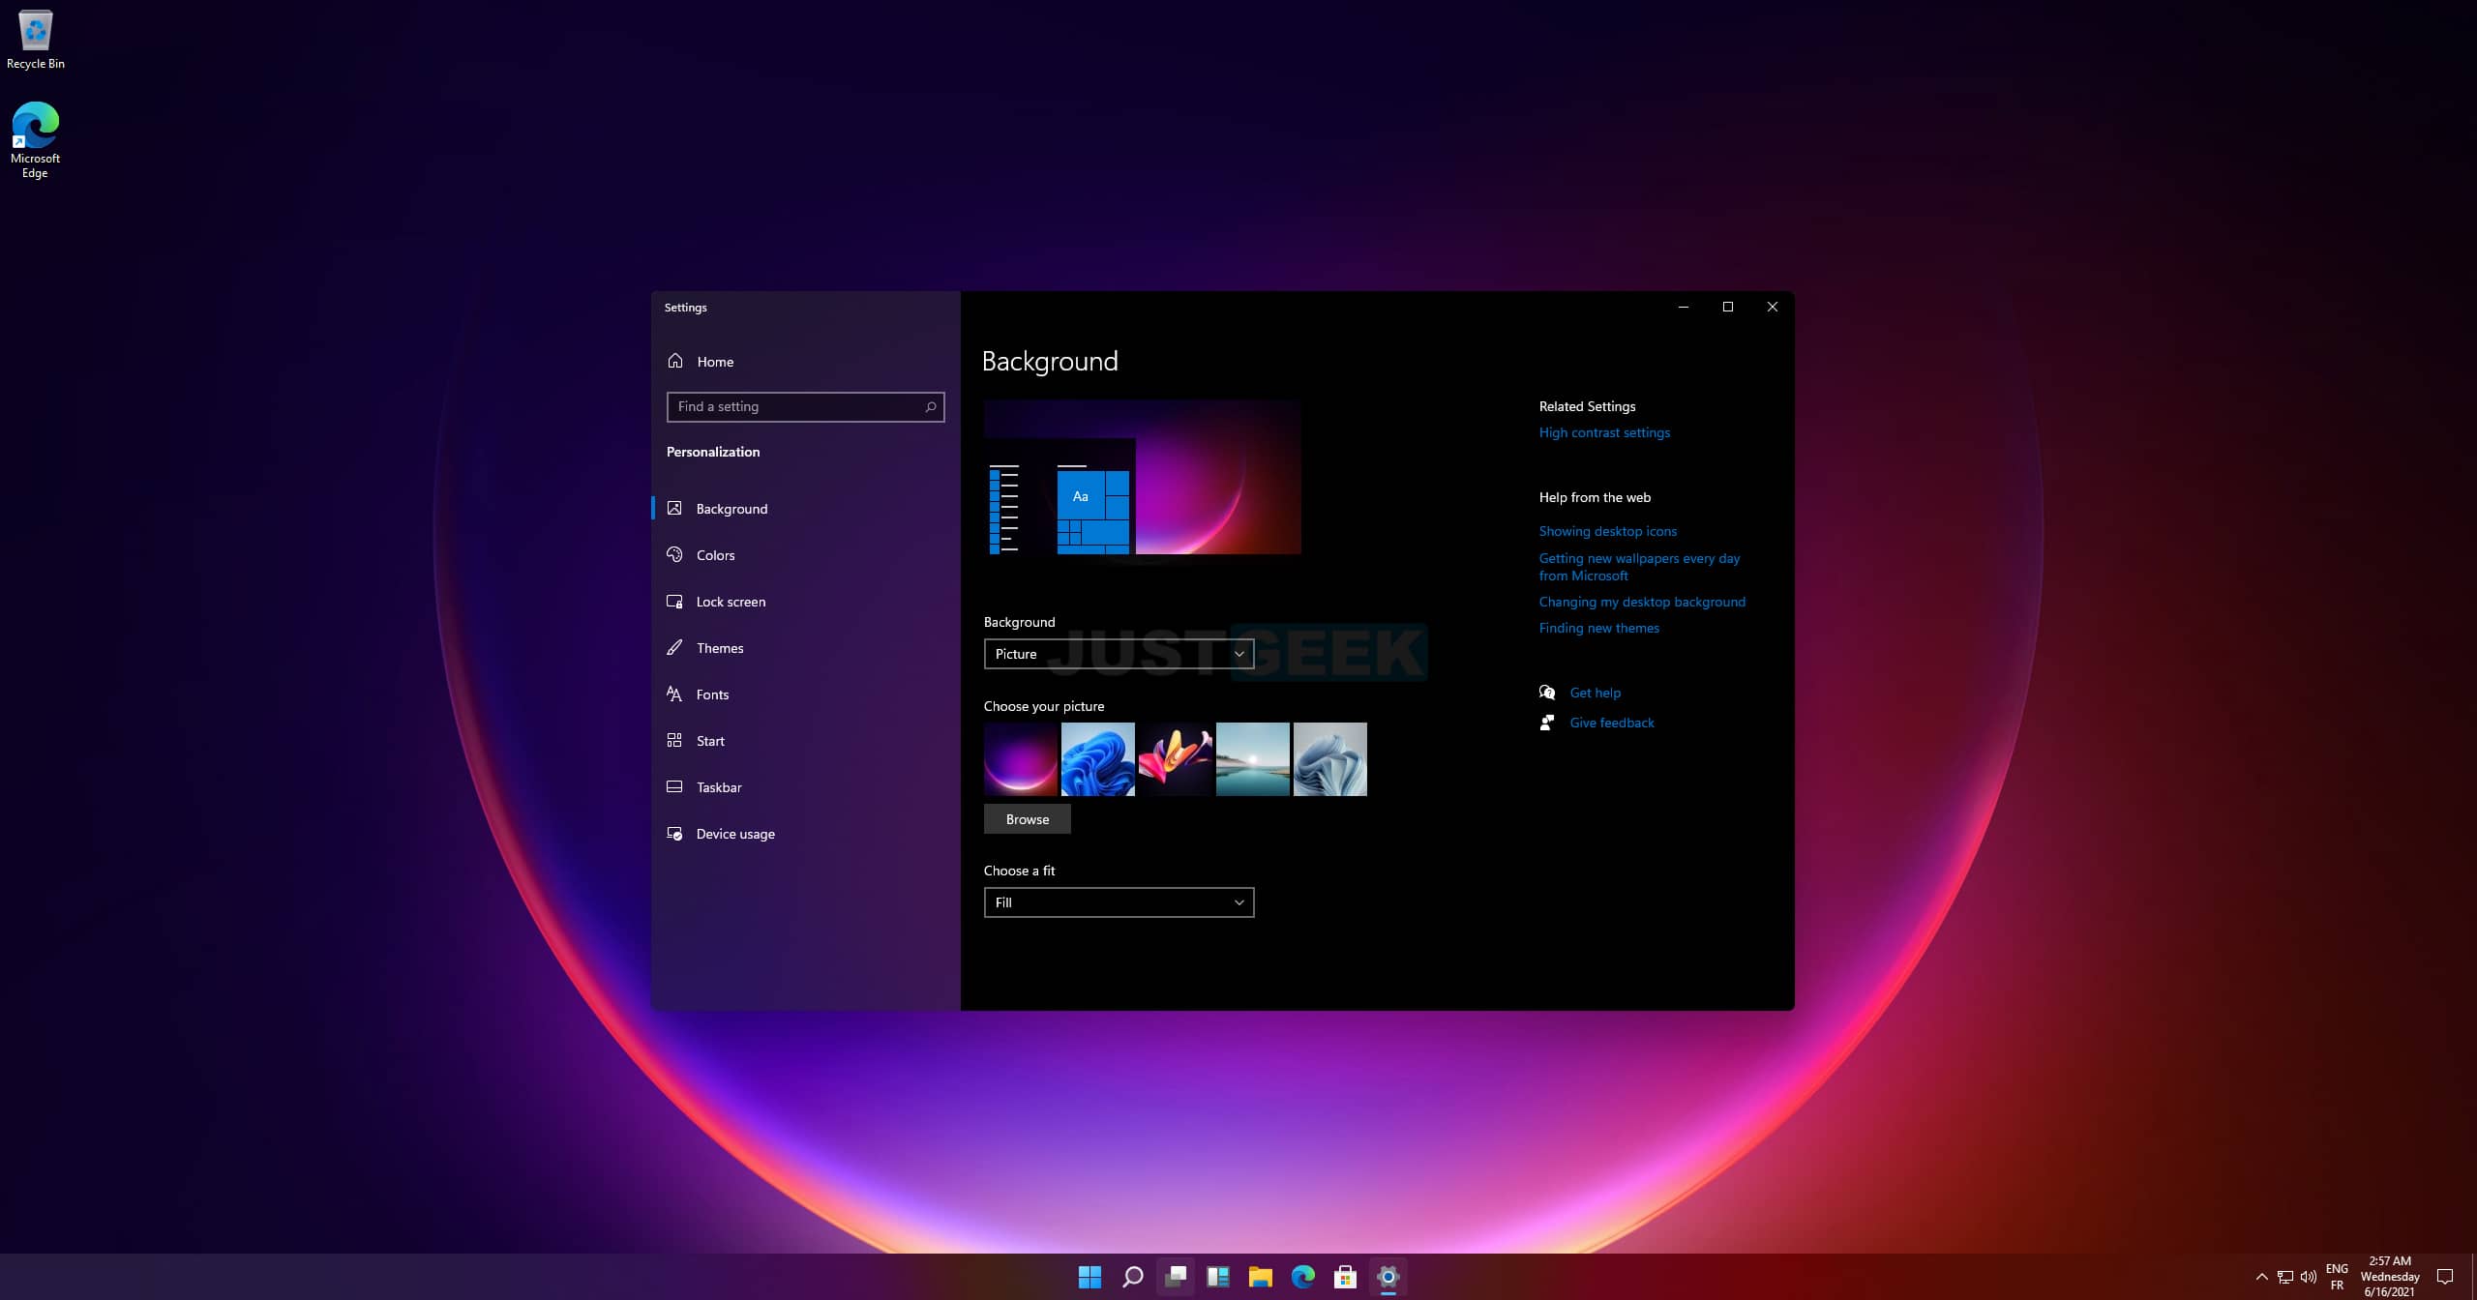
Task: Click the Showing desktop icons help link
Action: tap(1607, 530)
